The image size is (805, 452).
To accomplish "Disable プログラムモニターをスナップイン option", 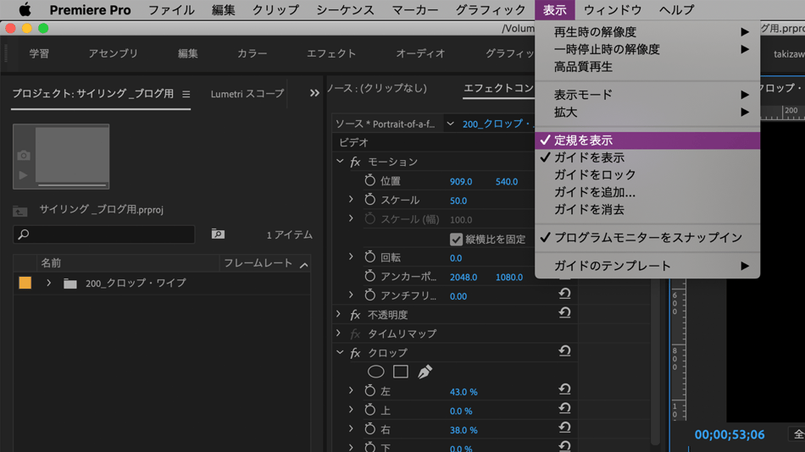I will coord(647,238).
